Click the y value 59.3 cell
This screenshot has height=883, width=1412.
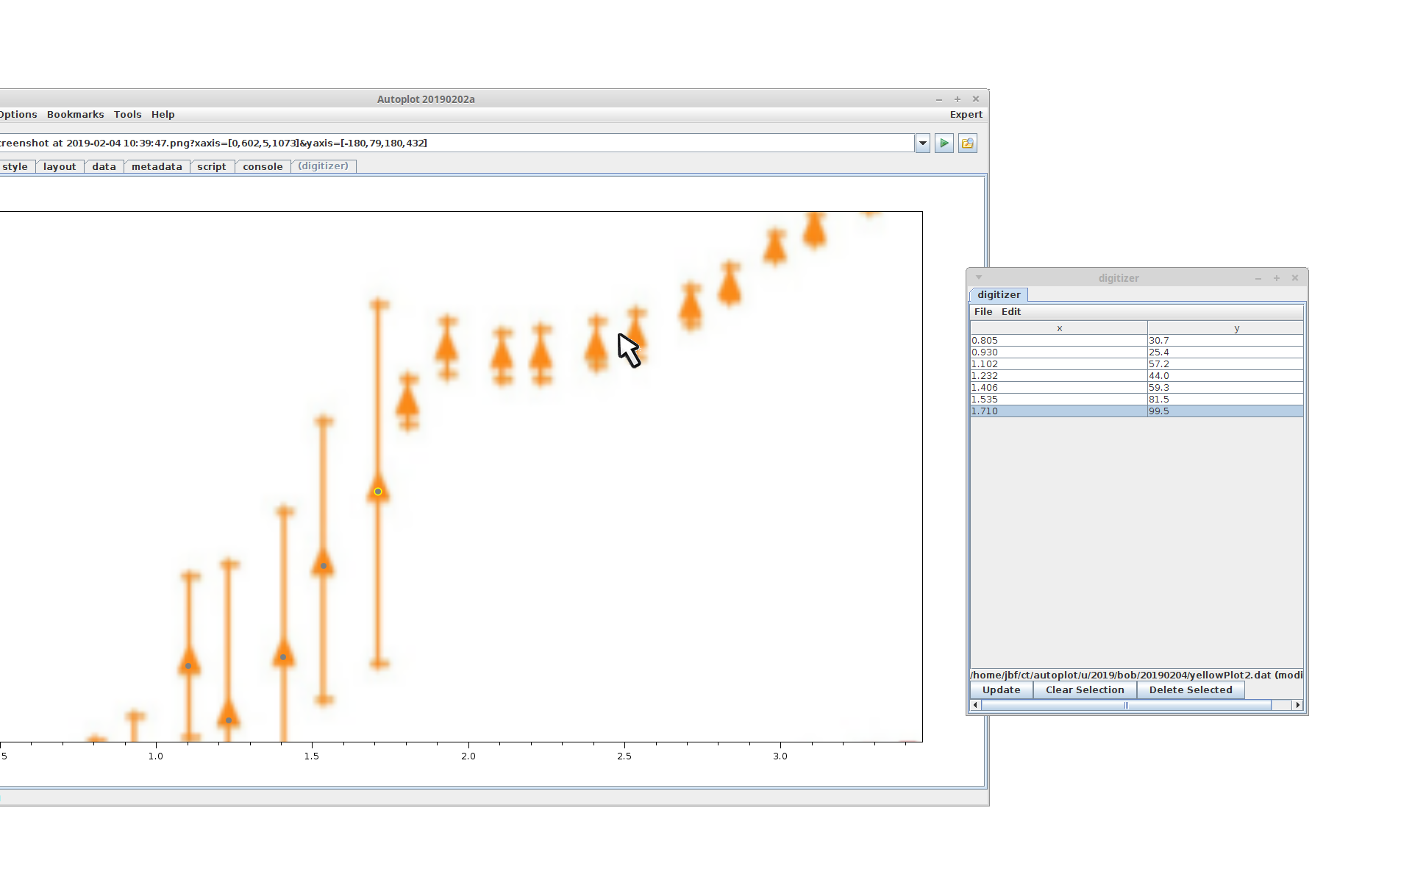(x=1226, y=388)
